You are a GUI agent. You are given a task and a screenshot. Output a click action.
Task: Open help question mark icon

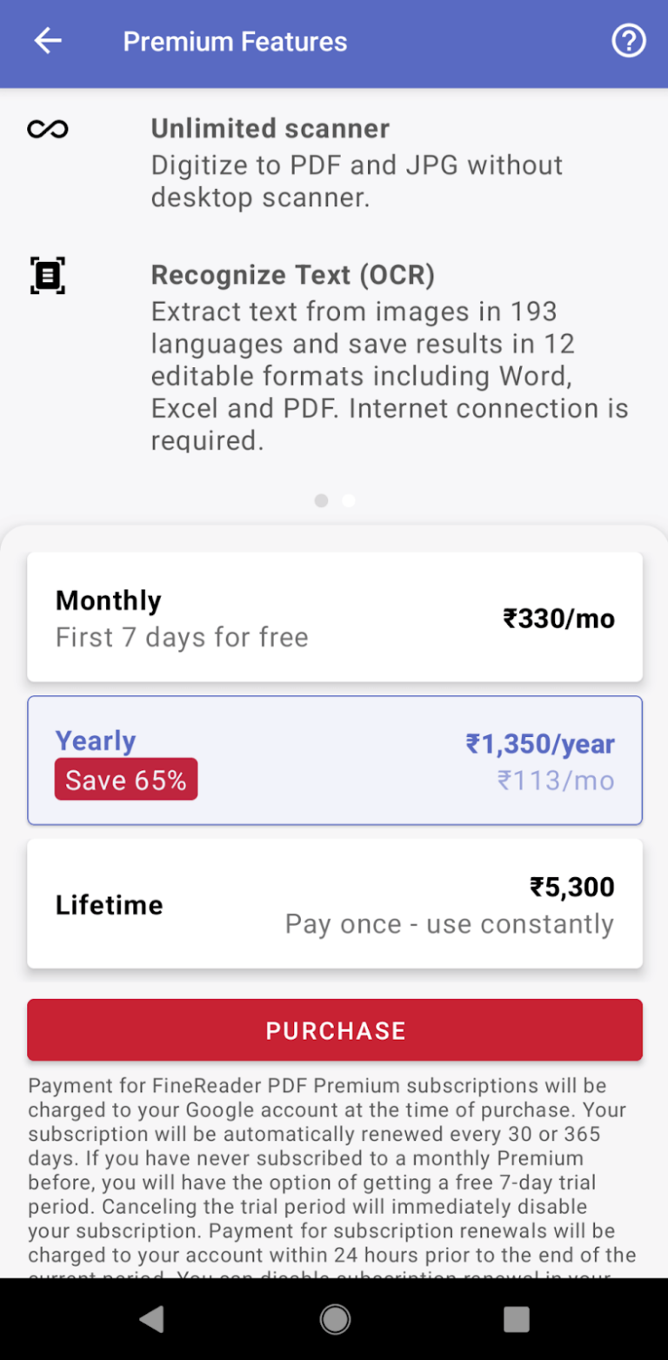(x=629, y=41)
